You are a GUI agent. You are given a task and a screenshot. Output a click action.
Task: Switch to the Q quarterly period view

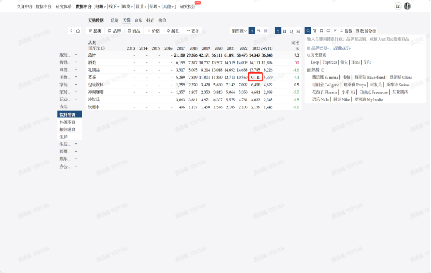point(291,30)
